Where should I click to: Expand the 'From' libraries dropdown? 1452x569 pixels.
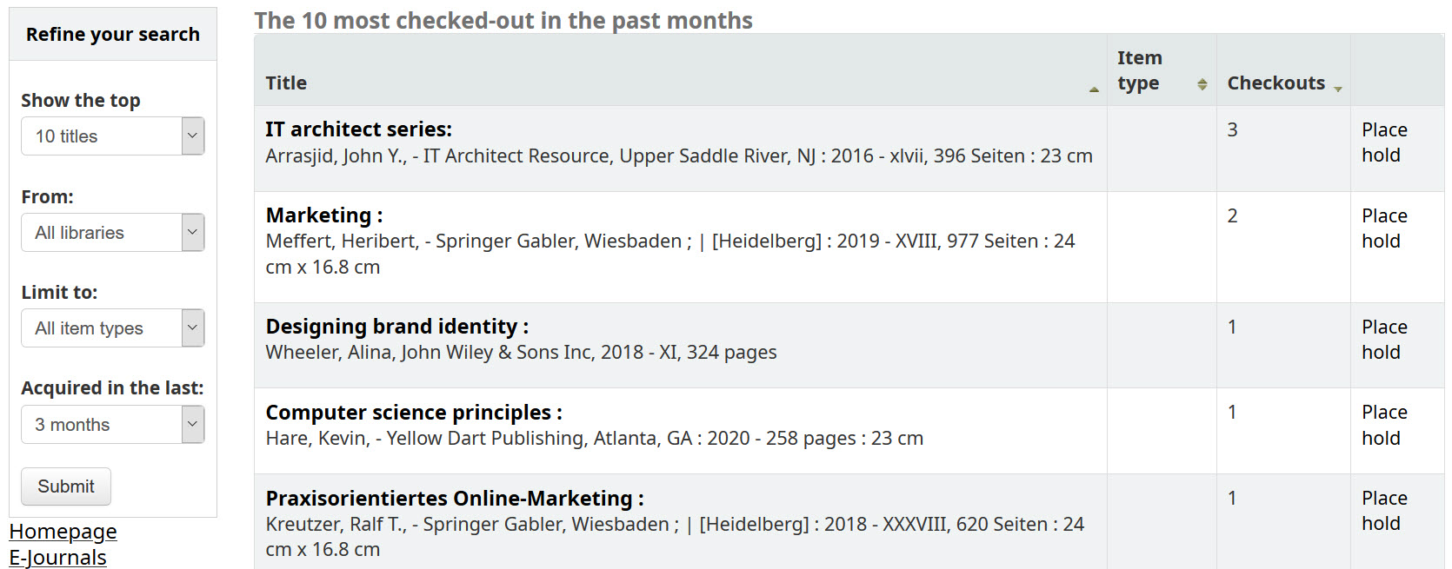(x=113, y=233)
